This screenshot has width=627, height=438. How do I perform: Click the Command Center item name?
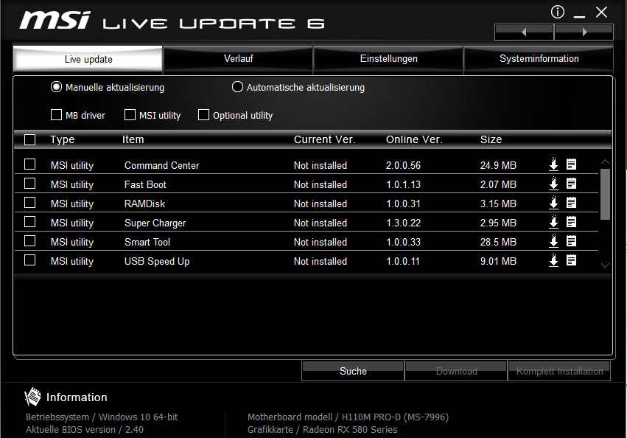pyautogui.click(x=161, y=165)
